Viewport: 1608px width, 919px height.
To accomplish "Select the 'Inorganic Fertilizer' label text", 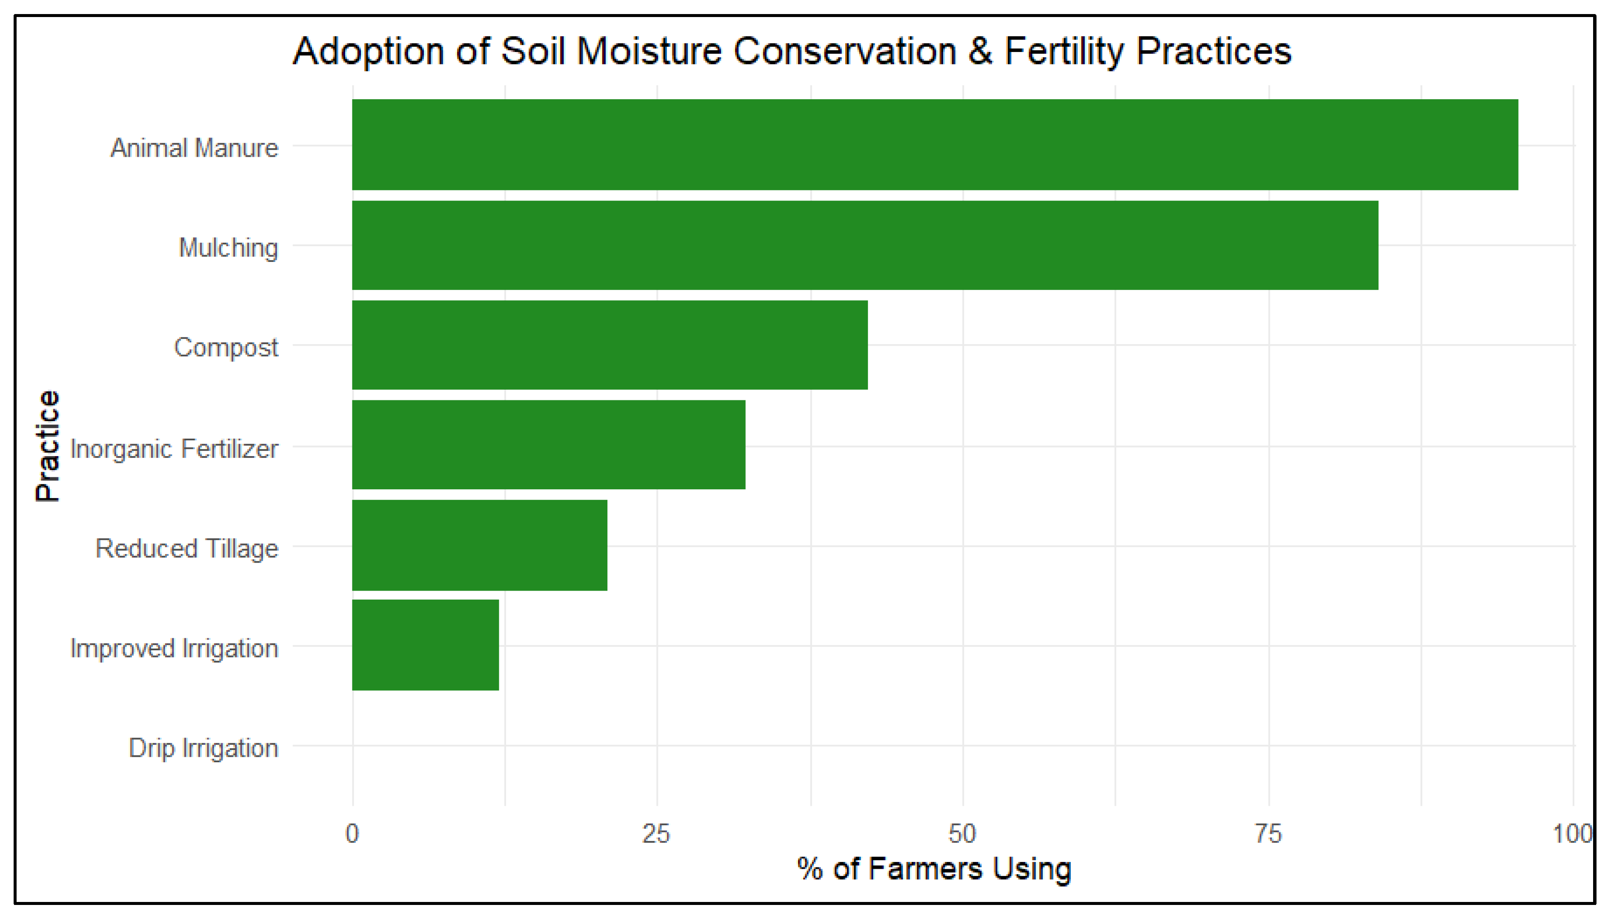I will point(174,449).
